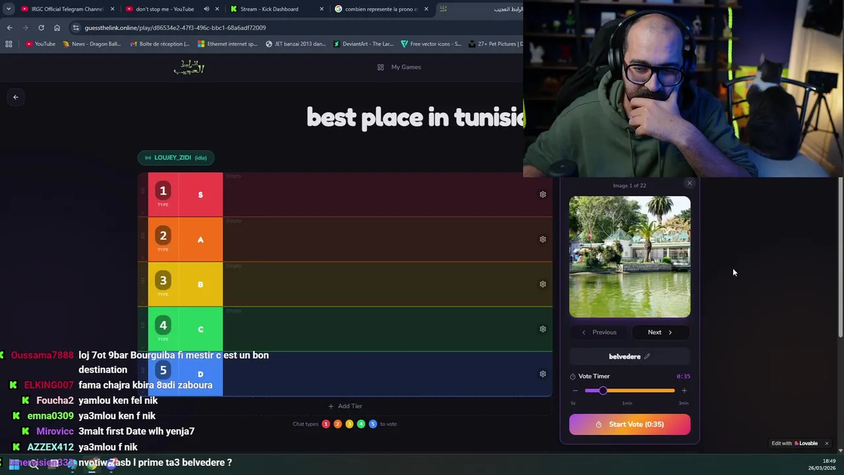
Task: Open the DeviantArt bookmark
Action: coord(363,44)
